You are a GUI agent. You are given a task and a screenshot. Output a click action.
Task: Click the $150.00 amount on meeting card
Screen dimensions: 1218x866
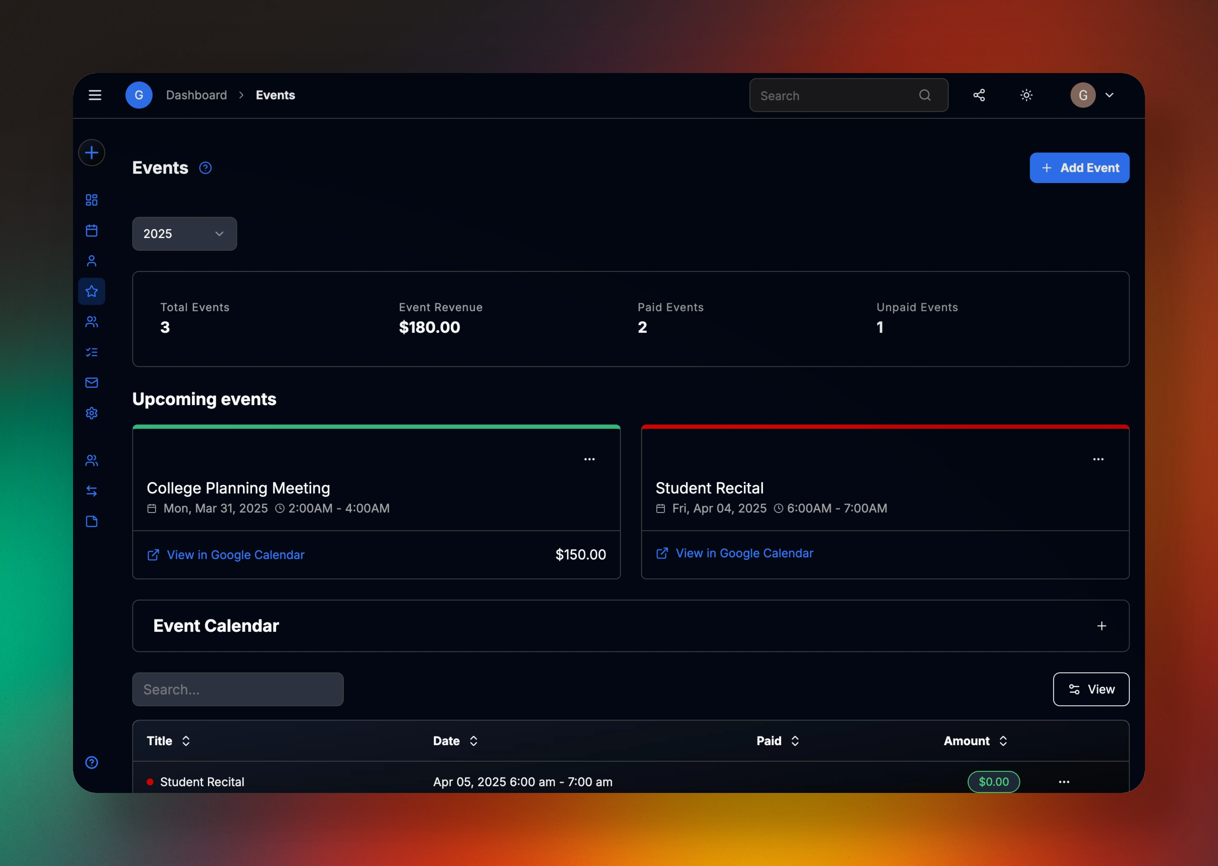580,554
